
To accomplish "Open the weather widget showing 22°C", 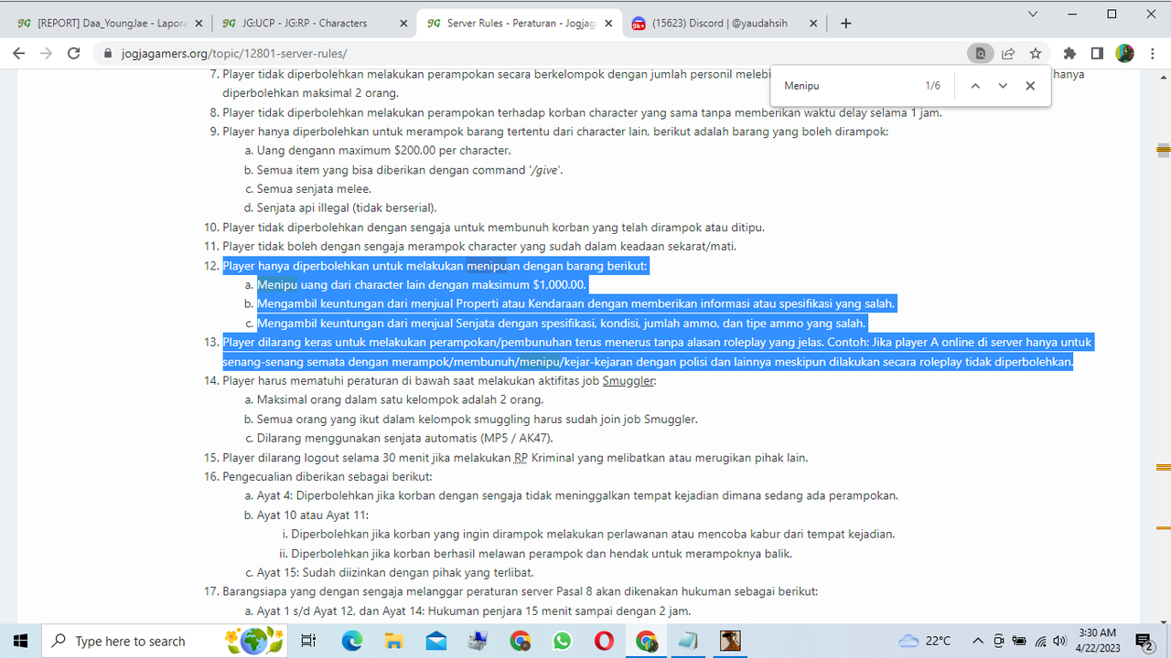I will (925, 641).
